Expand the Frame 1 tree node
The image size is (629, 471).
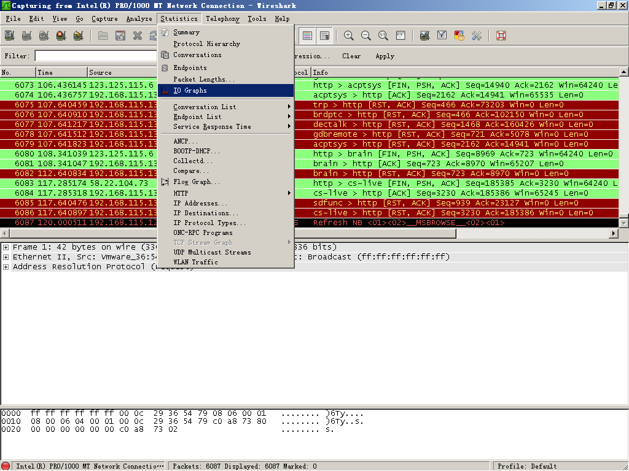[6, 247]
